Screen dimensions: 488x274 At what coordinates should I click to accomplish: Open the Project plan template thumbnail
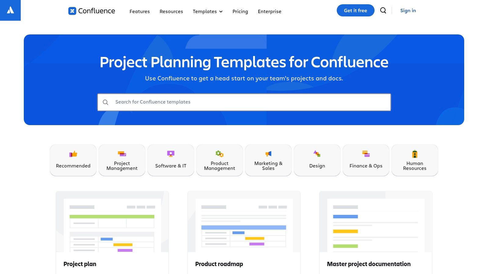click(x=112, y=222)
